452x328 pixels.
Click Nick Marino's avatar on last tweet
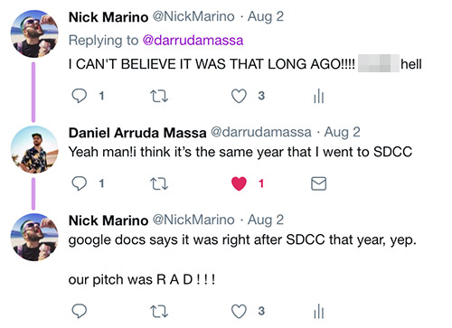pos(34,237)
